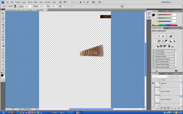This screenshot has width=183, height=114.
Task: Switch to the Masks tab
Action: click(167, 28)
